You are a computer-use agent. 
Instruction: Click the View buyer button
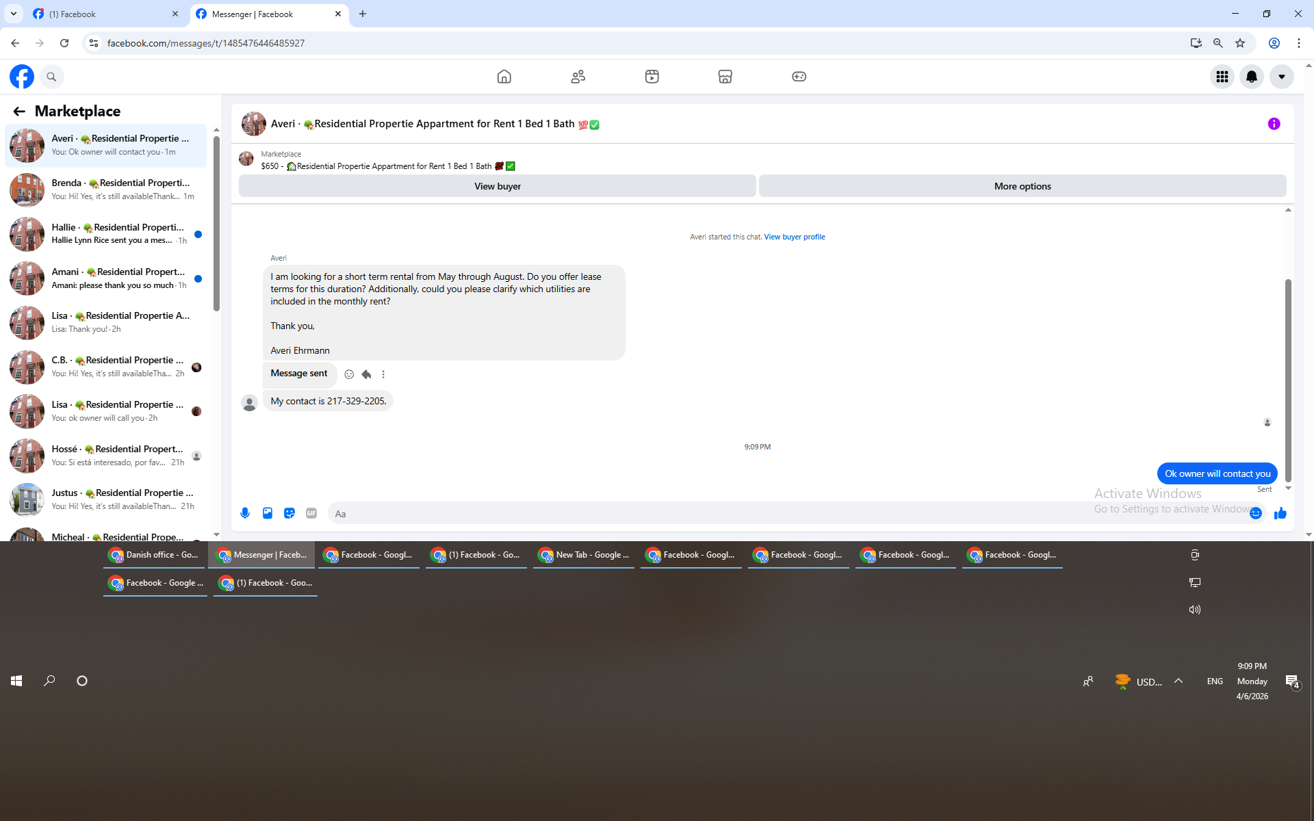coord(498,186)
